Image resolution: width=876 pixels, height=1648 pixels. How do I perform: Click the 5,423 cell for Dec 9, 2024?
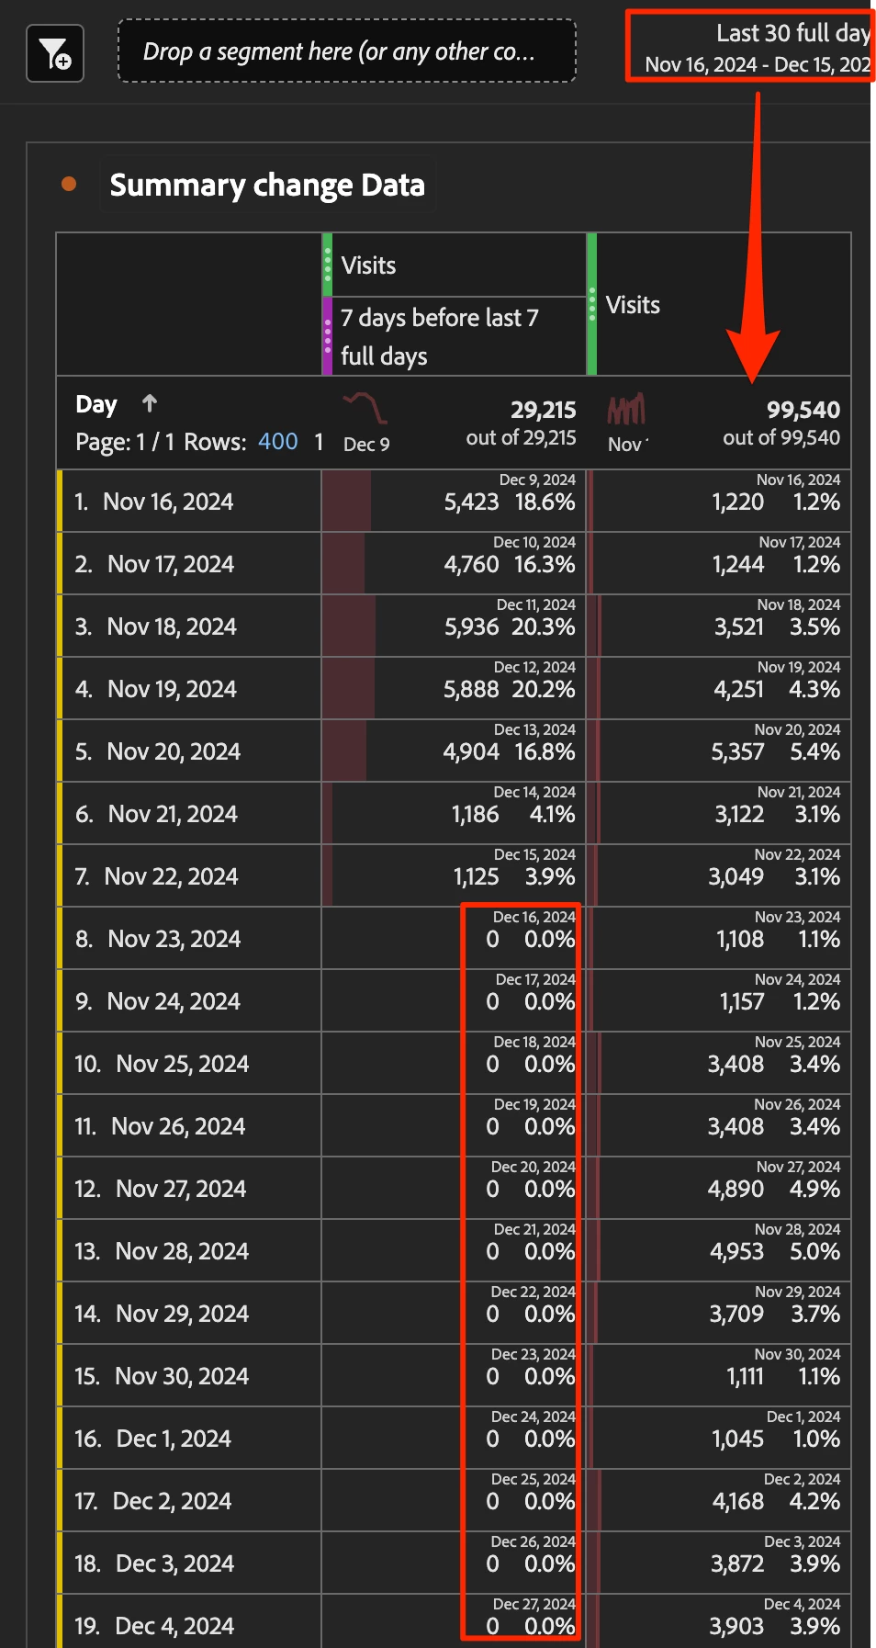point(454,502)
